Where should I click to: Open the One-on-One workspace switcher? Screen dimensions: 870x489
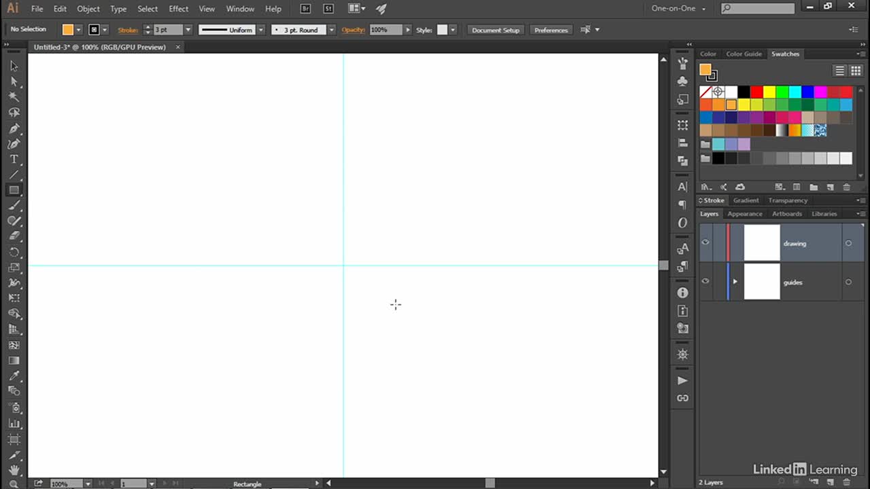click(678, 9)
